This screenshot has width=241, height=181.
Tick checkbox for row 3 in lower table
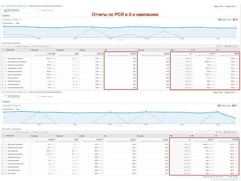tap(2, 151)
